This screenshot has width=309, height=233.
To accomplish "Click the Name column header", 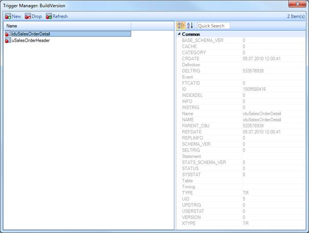I will (x=67, y=26).
